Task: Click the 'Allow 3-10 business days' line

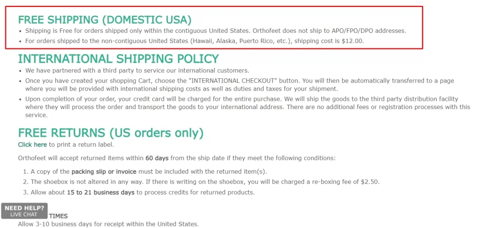Action: tap(108, 224)
